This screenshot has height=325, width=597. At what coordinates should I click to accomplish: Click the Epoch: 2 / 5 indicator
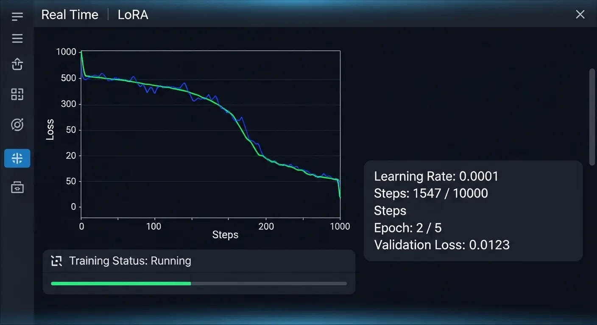point(407,228)
